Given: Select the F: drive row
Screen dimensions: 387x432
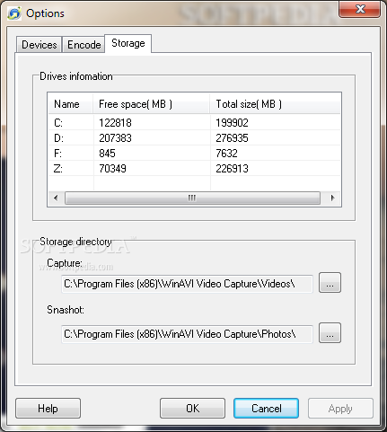Looking at the screenshot, I should (x=194, y=153).
